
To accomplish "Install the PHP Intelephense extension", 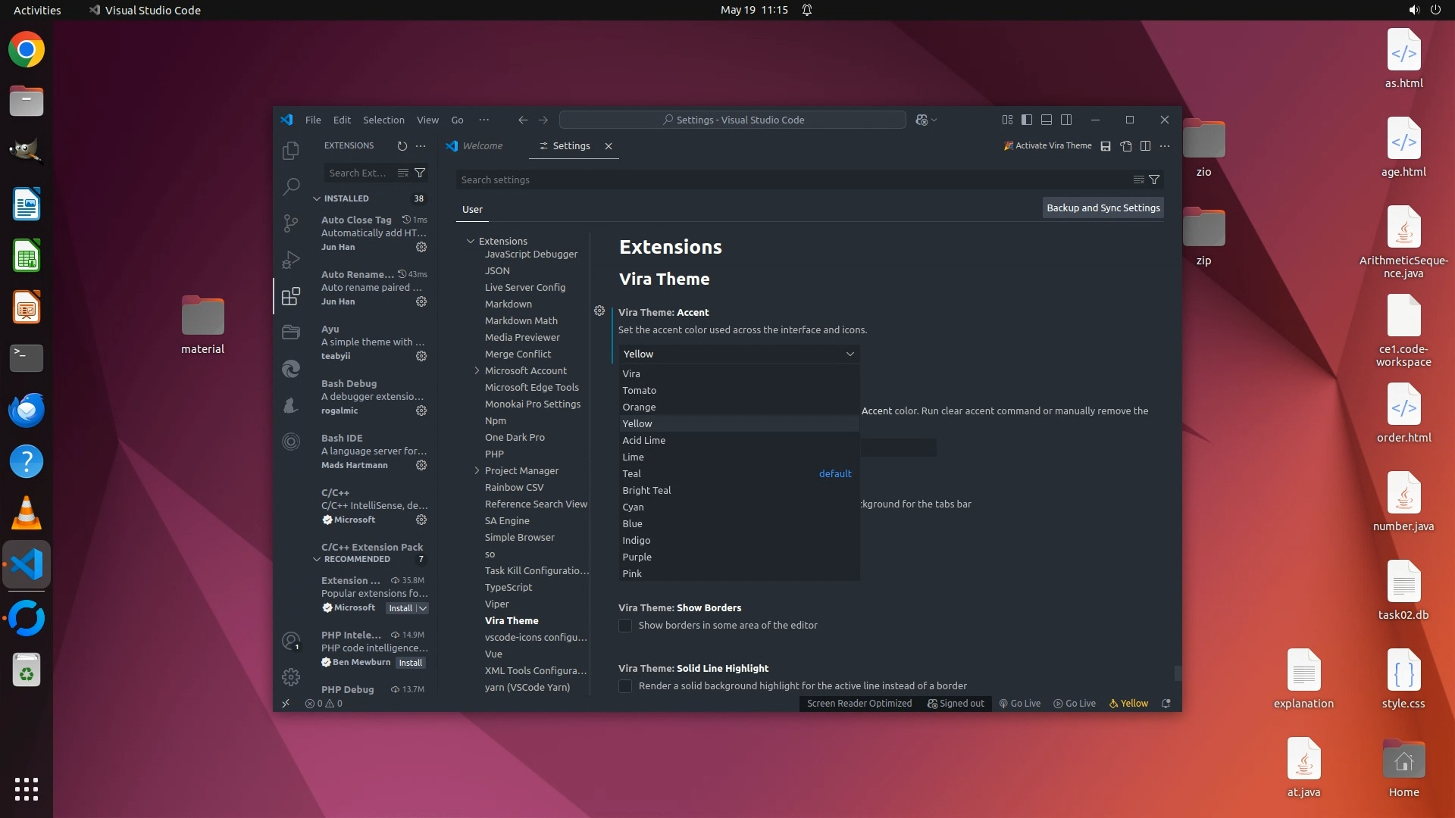I will 410,663.
